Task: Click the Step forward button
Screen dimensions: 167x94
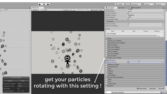Action: coord(48,4)
